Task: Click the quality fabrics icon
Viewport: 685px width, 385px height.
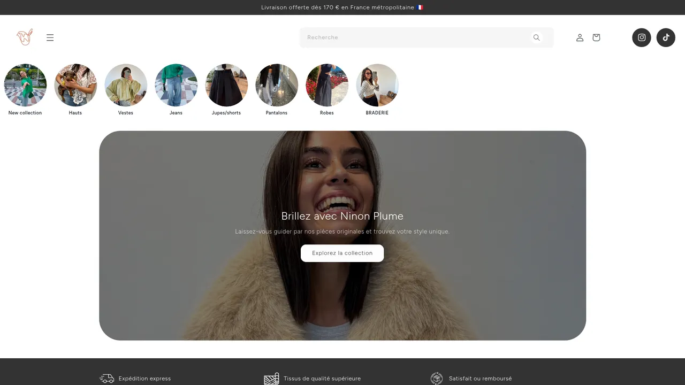Action: pos(271,379)
